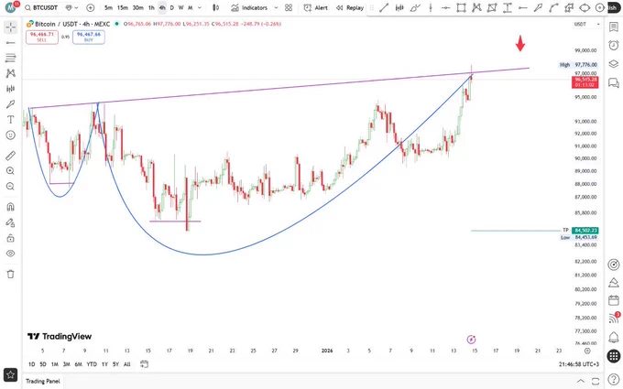
Task: Create an Alert from the toolbar
Action: pos(316,7)
